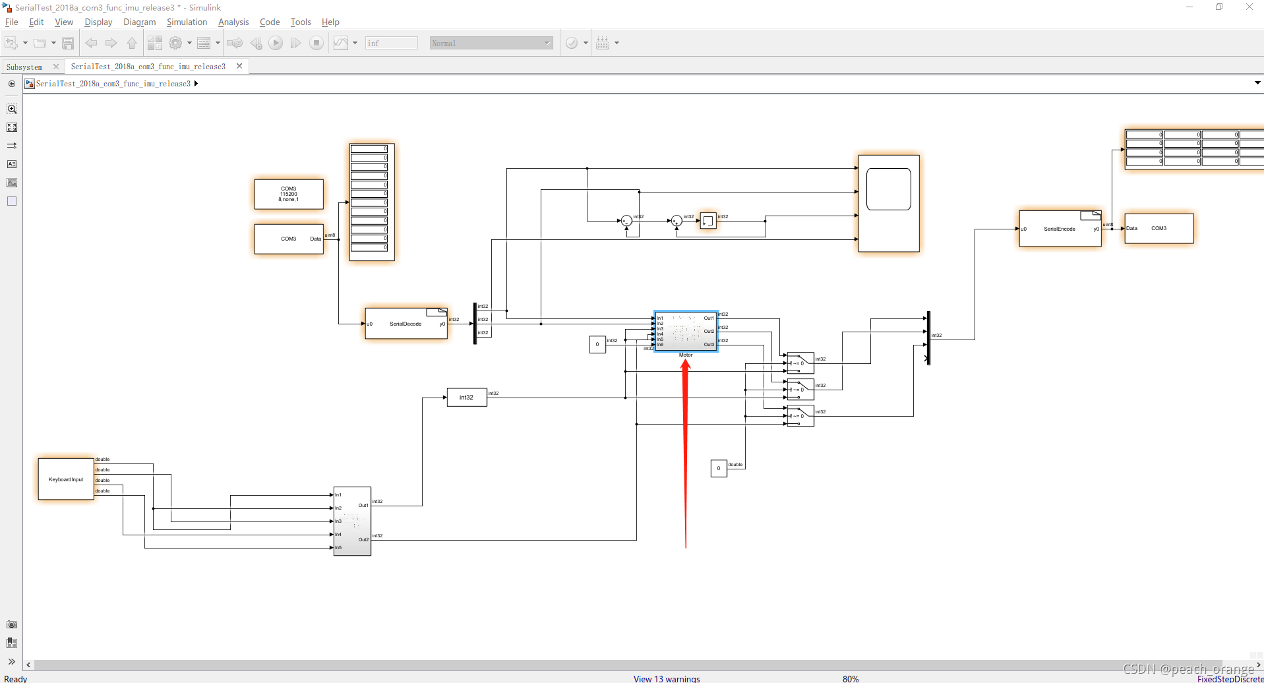
Task: Click the Model Advisor checkmark icon
Action: tap(572, 43)
